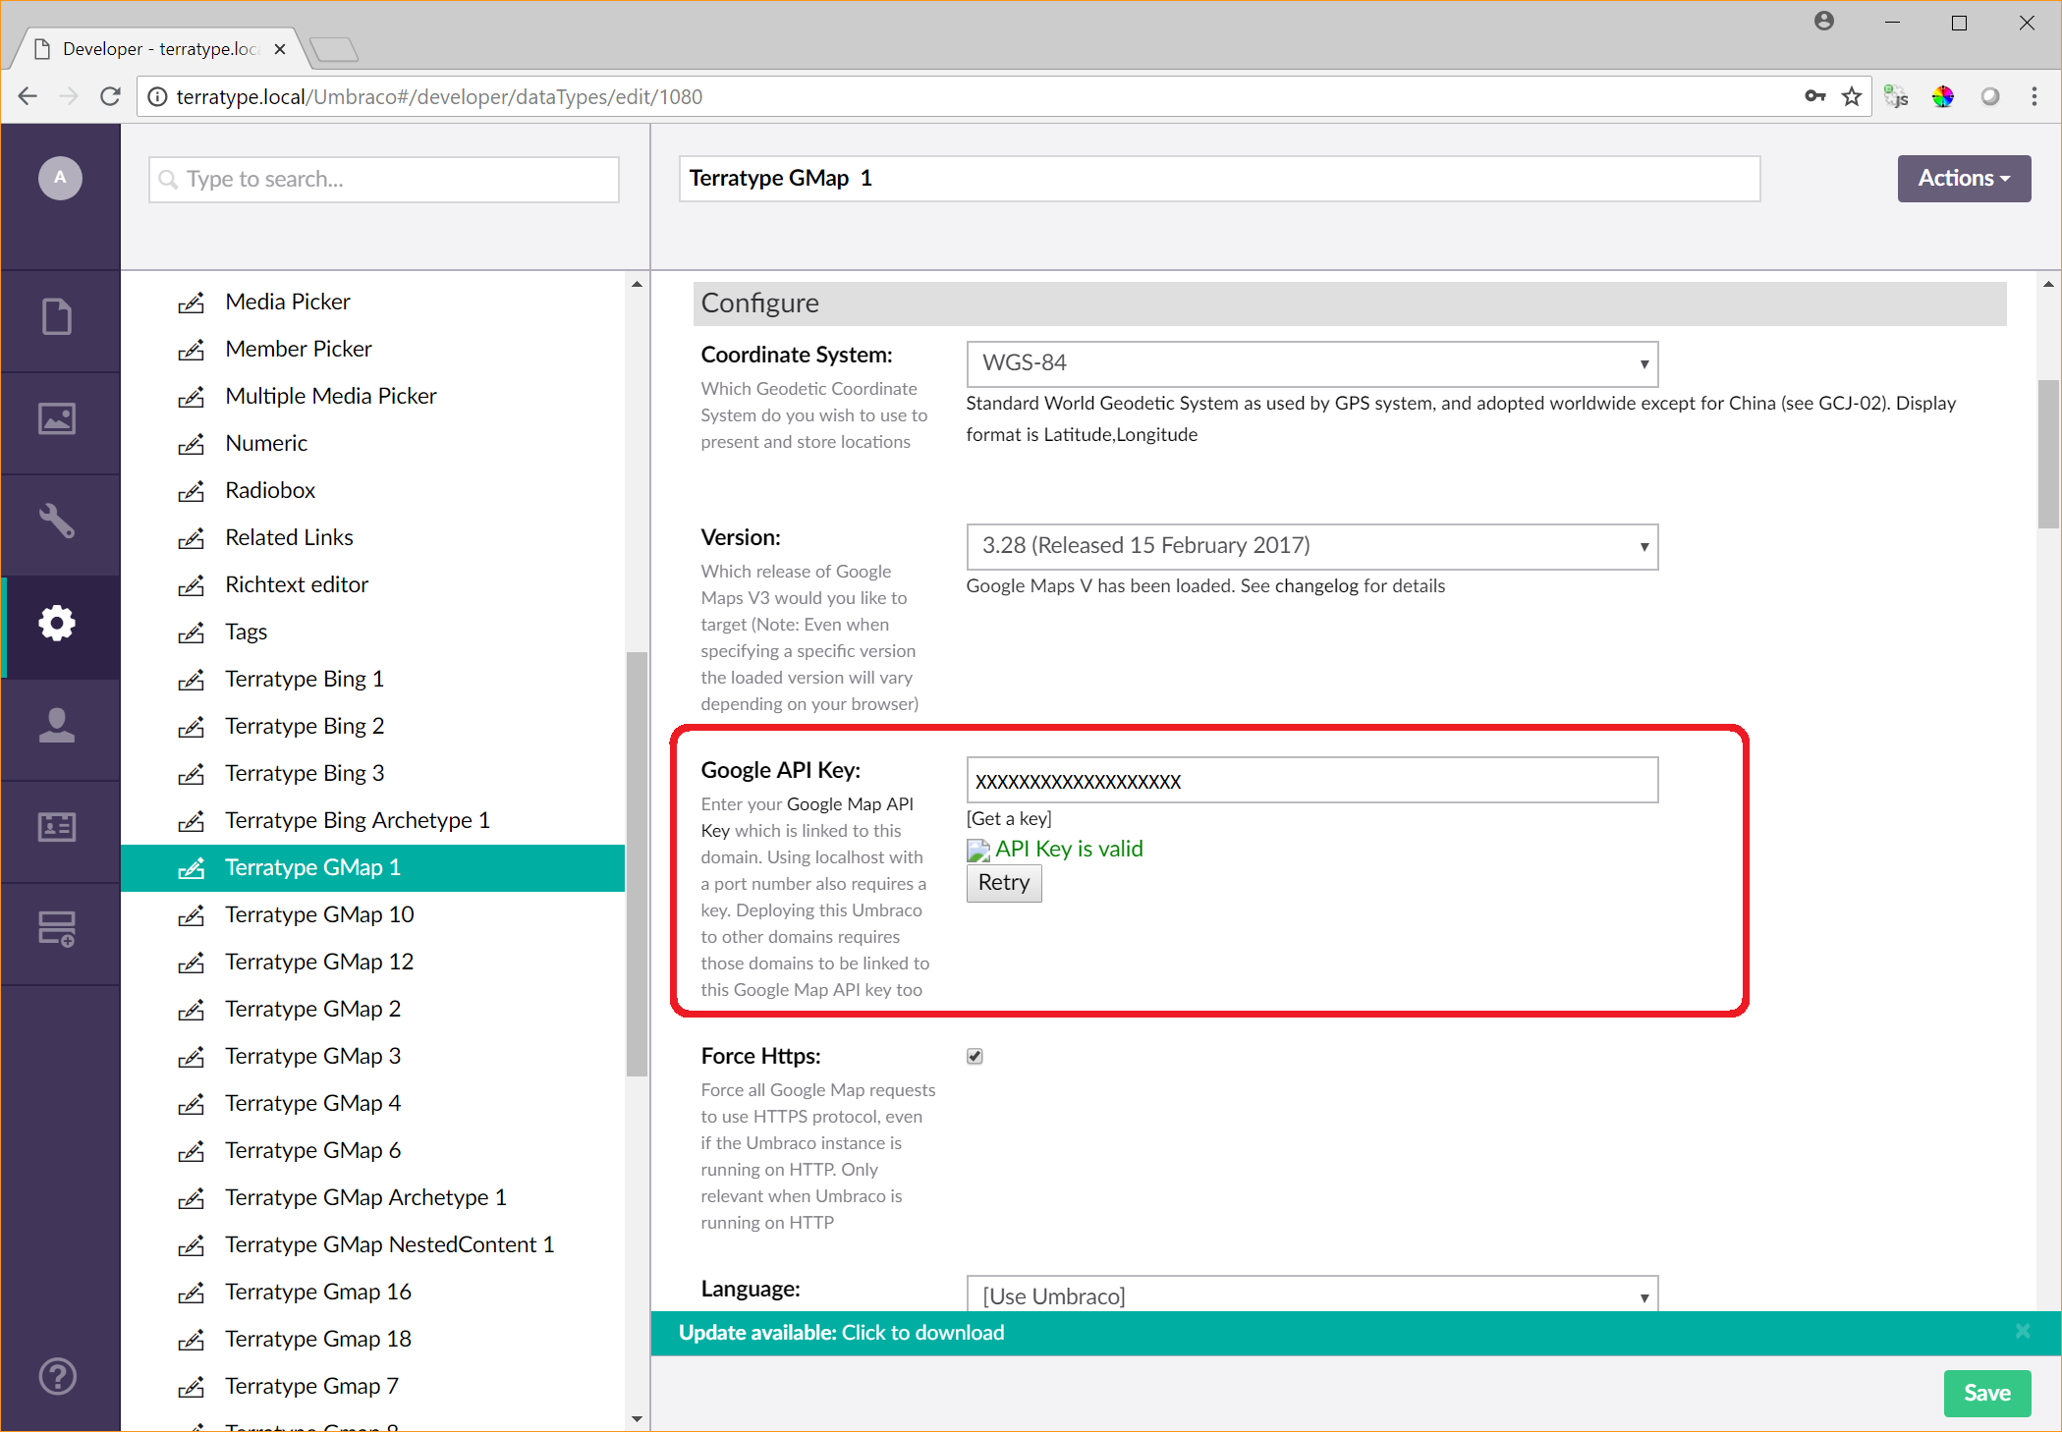Select Terratype GMap 10 data type
Screen dimensions: 2062x1432
[319, 914]
